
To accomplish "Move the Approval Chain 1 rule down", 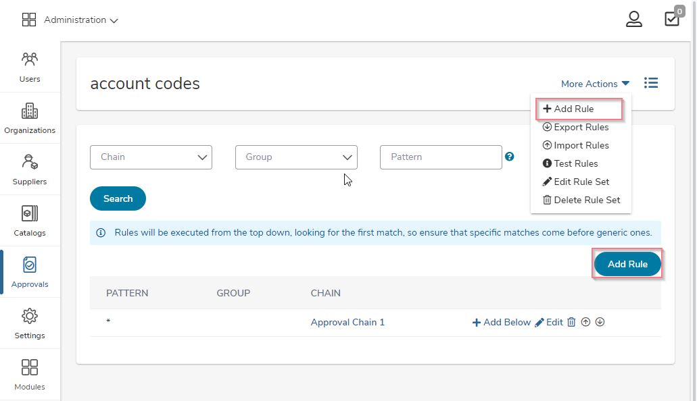I will [x=600, y=322].
